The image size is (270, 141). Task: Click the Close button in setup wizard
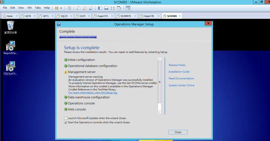point(178,132)
